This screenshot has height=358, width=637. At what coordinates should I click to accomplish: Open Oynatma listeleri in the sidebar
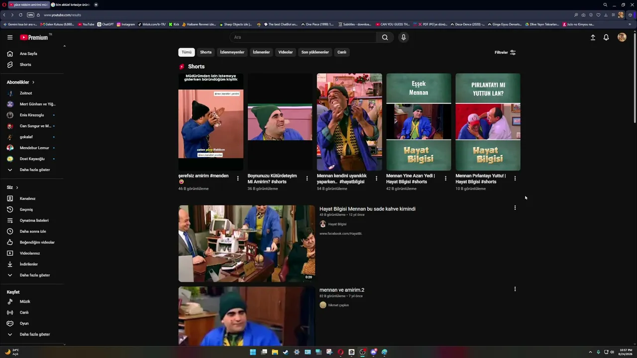point(34,220)
